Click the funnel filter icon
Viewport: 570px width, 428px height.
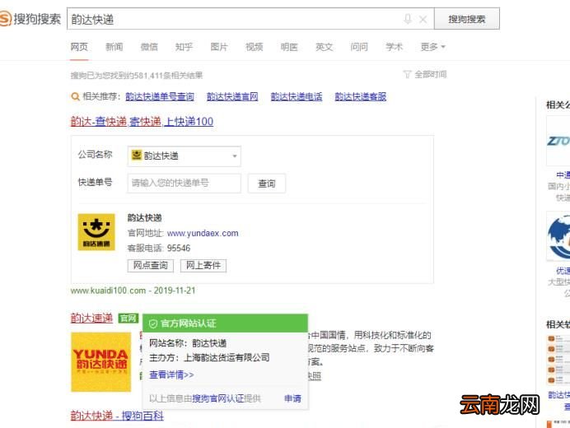pos(407,74)
